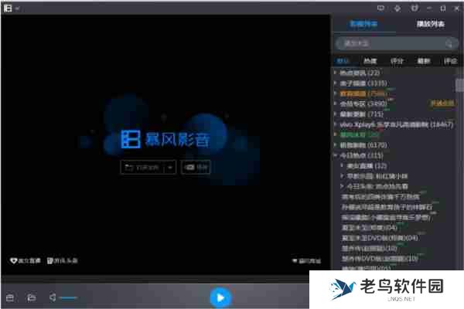Open the diamond-icon link at video bottom-left
Viewport: 464px width, 309px height.
click(x=26, y=261)
